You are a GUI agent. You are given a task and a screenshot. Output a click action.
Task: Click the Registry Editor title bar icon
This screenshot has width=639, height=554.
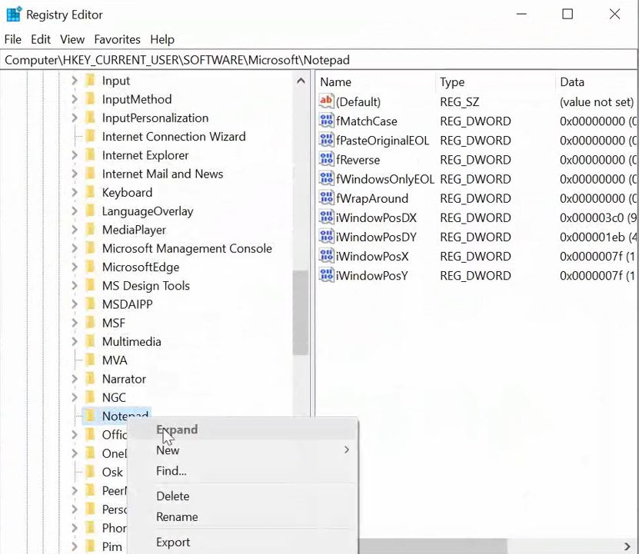pyautogui.click(x=14, y=15)
